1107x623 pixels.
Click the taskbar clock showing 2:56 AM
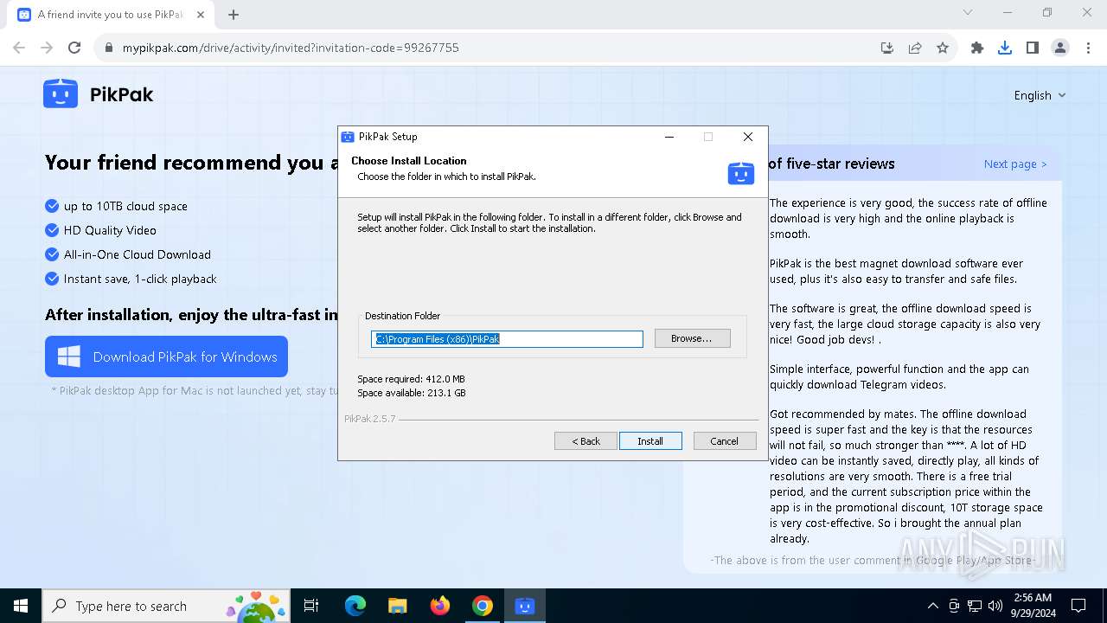[x=1031, y=606]
